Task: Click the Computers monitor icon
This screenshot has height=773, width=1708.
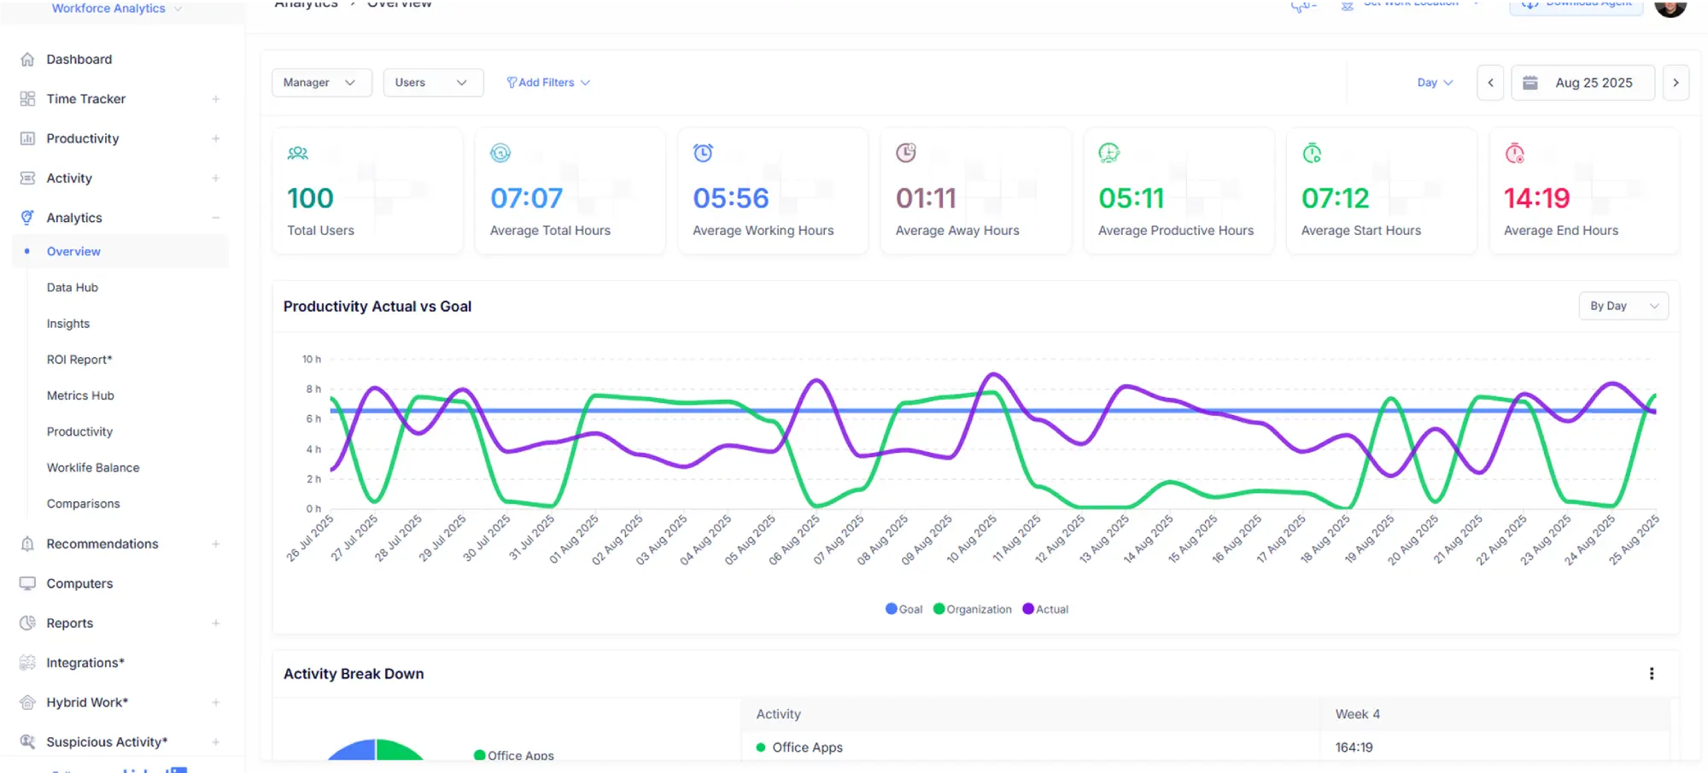Action: pyautogui.click(x=27, y=583)
